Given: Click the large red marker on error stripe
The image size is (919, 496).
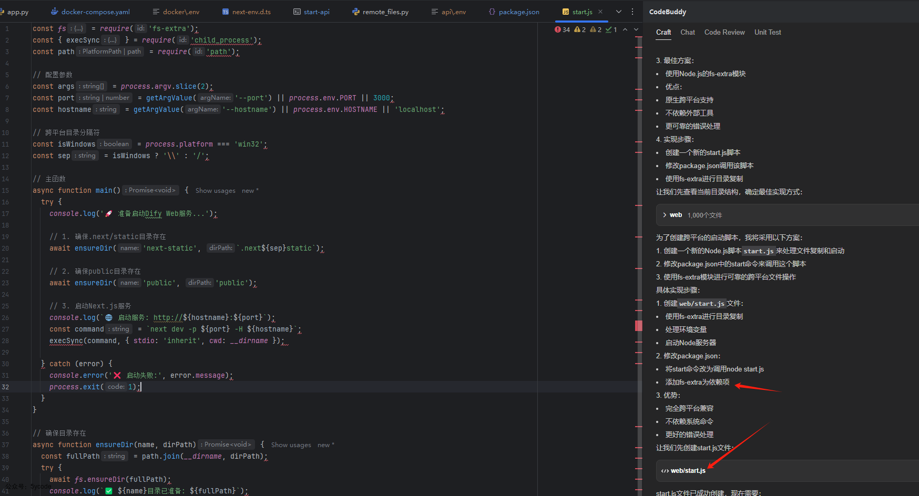Looking at the screenshot, I should [x=639, y=325].
